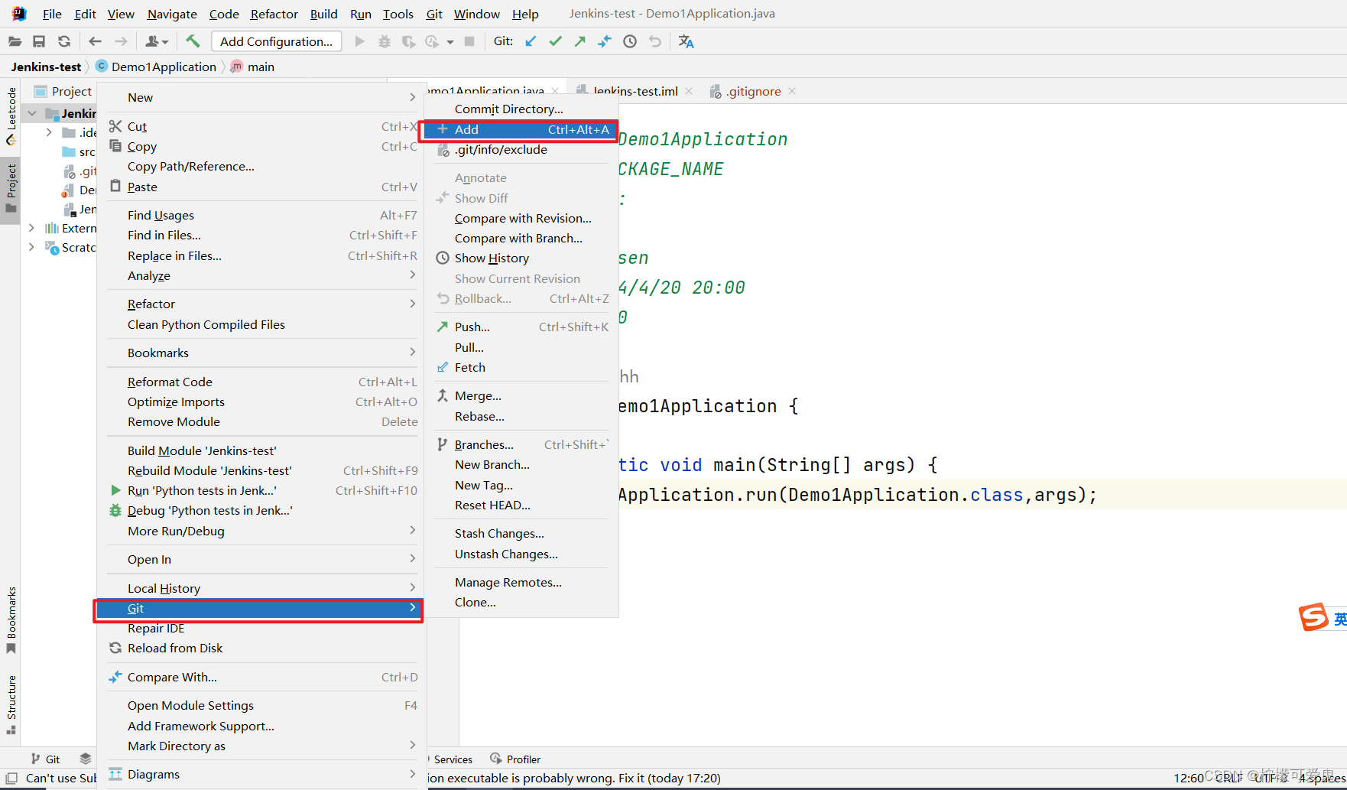Click the Git tool window button at bottom
The width and height of the screenshot is (1347, 790).
pyautogui.click(x=45, y=759)
